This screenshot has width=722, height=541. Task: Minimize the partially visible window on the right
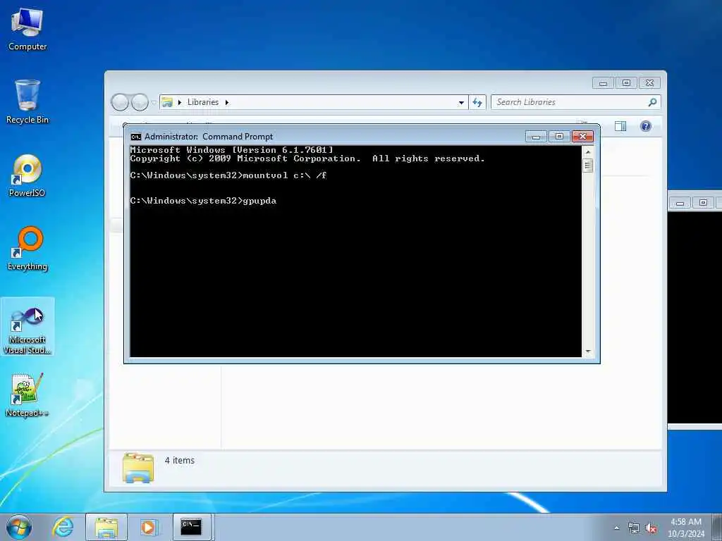pos(680,203)
